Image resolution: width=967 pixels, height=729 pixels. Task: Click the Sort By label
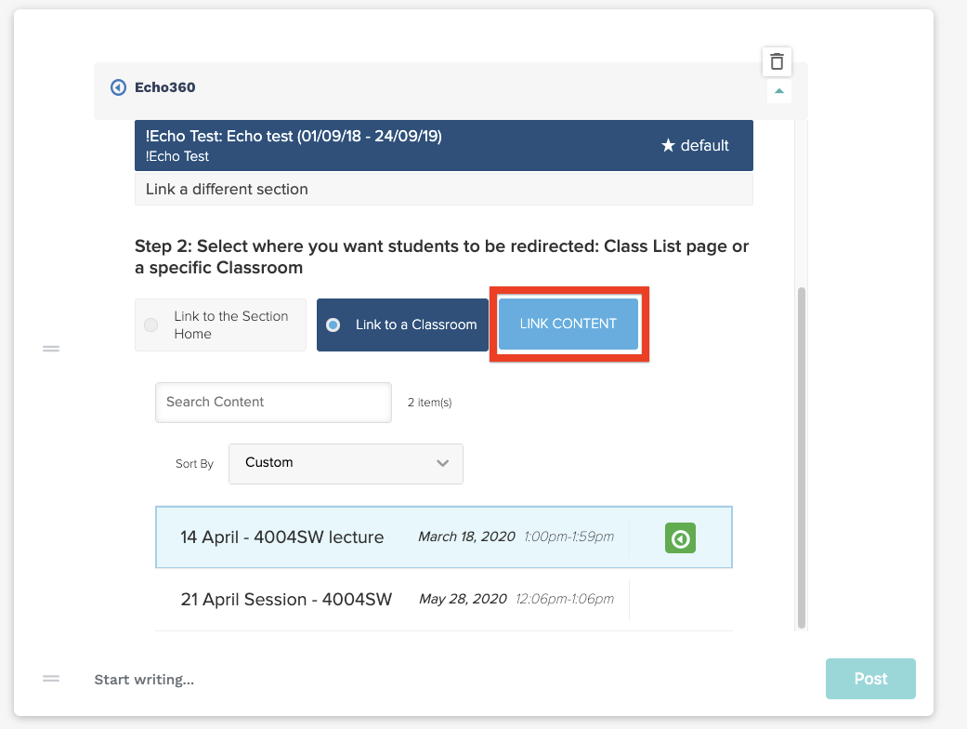coord(194,464)
